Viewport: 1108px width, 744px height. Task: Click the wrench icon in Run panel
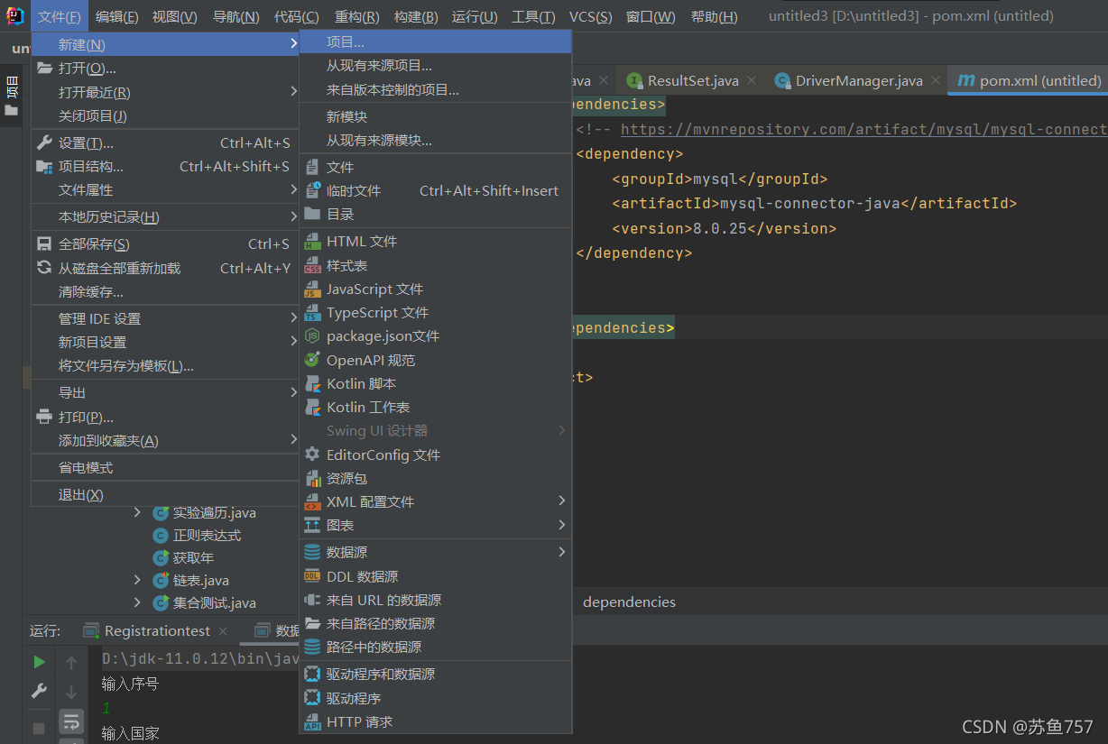pos(39,692)
